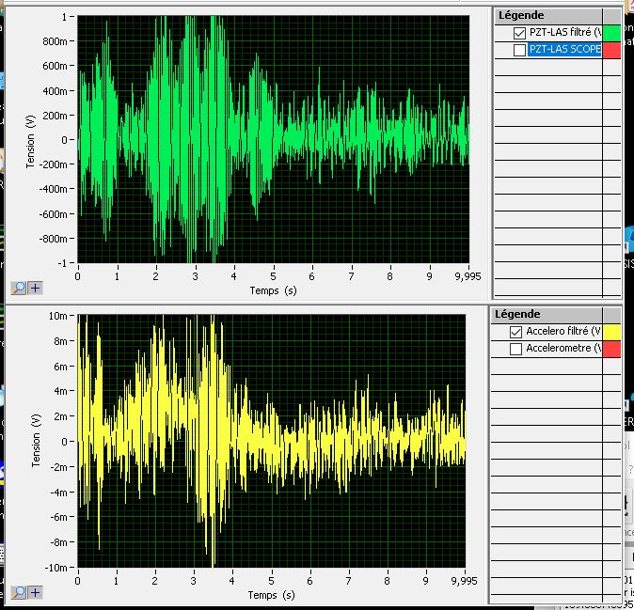Enable Accelerometre plot checkbox
The height and width of the screenshot is (610, 634).
click(515, 349)
